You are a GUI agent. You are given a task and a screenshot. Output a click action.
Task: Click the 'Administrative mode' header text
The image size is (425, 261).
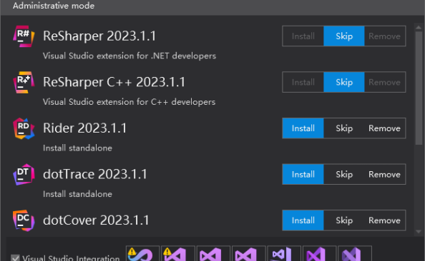(54, 6)
